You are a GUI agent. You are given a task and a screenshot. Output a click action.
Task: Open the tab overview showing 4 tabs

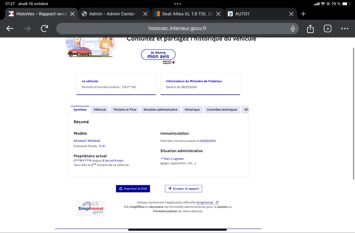(327, 28)
